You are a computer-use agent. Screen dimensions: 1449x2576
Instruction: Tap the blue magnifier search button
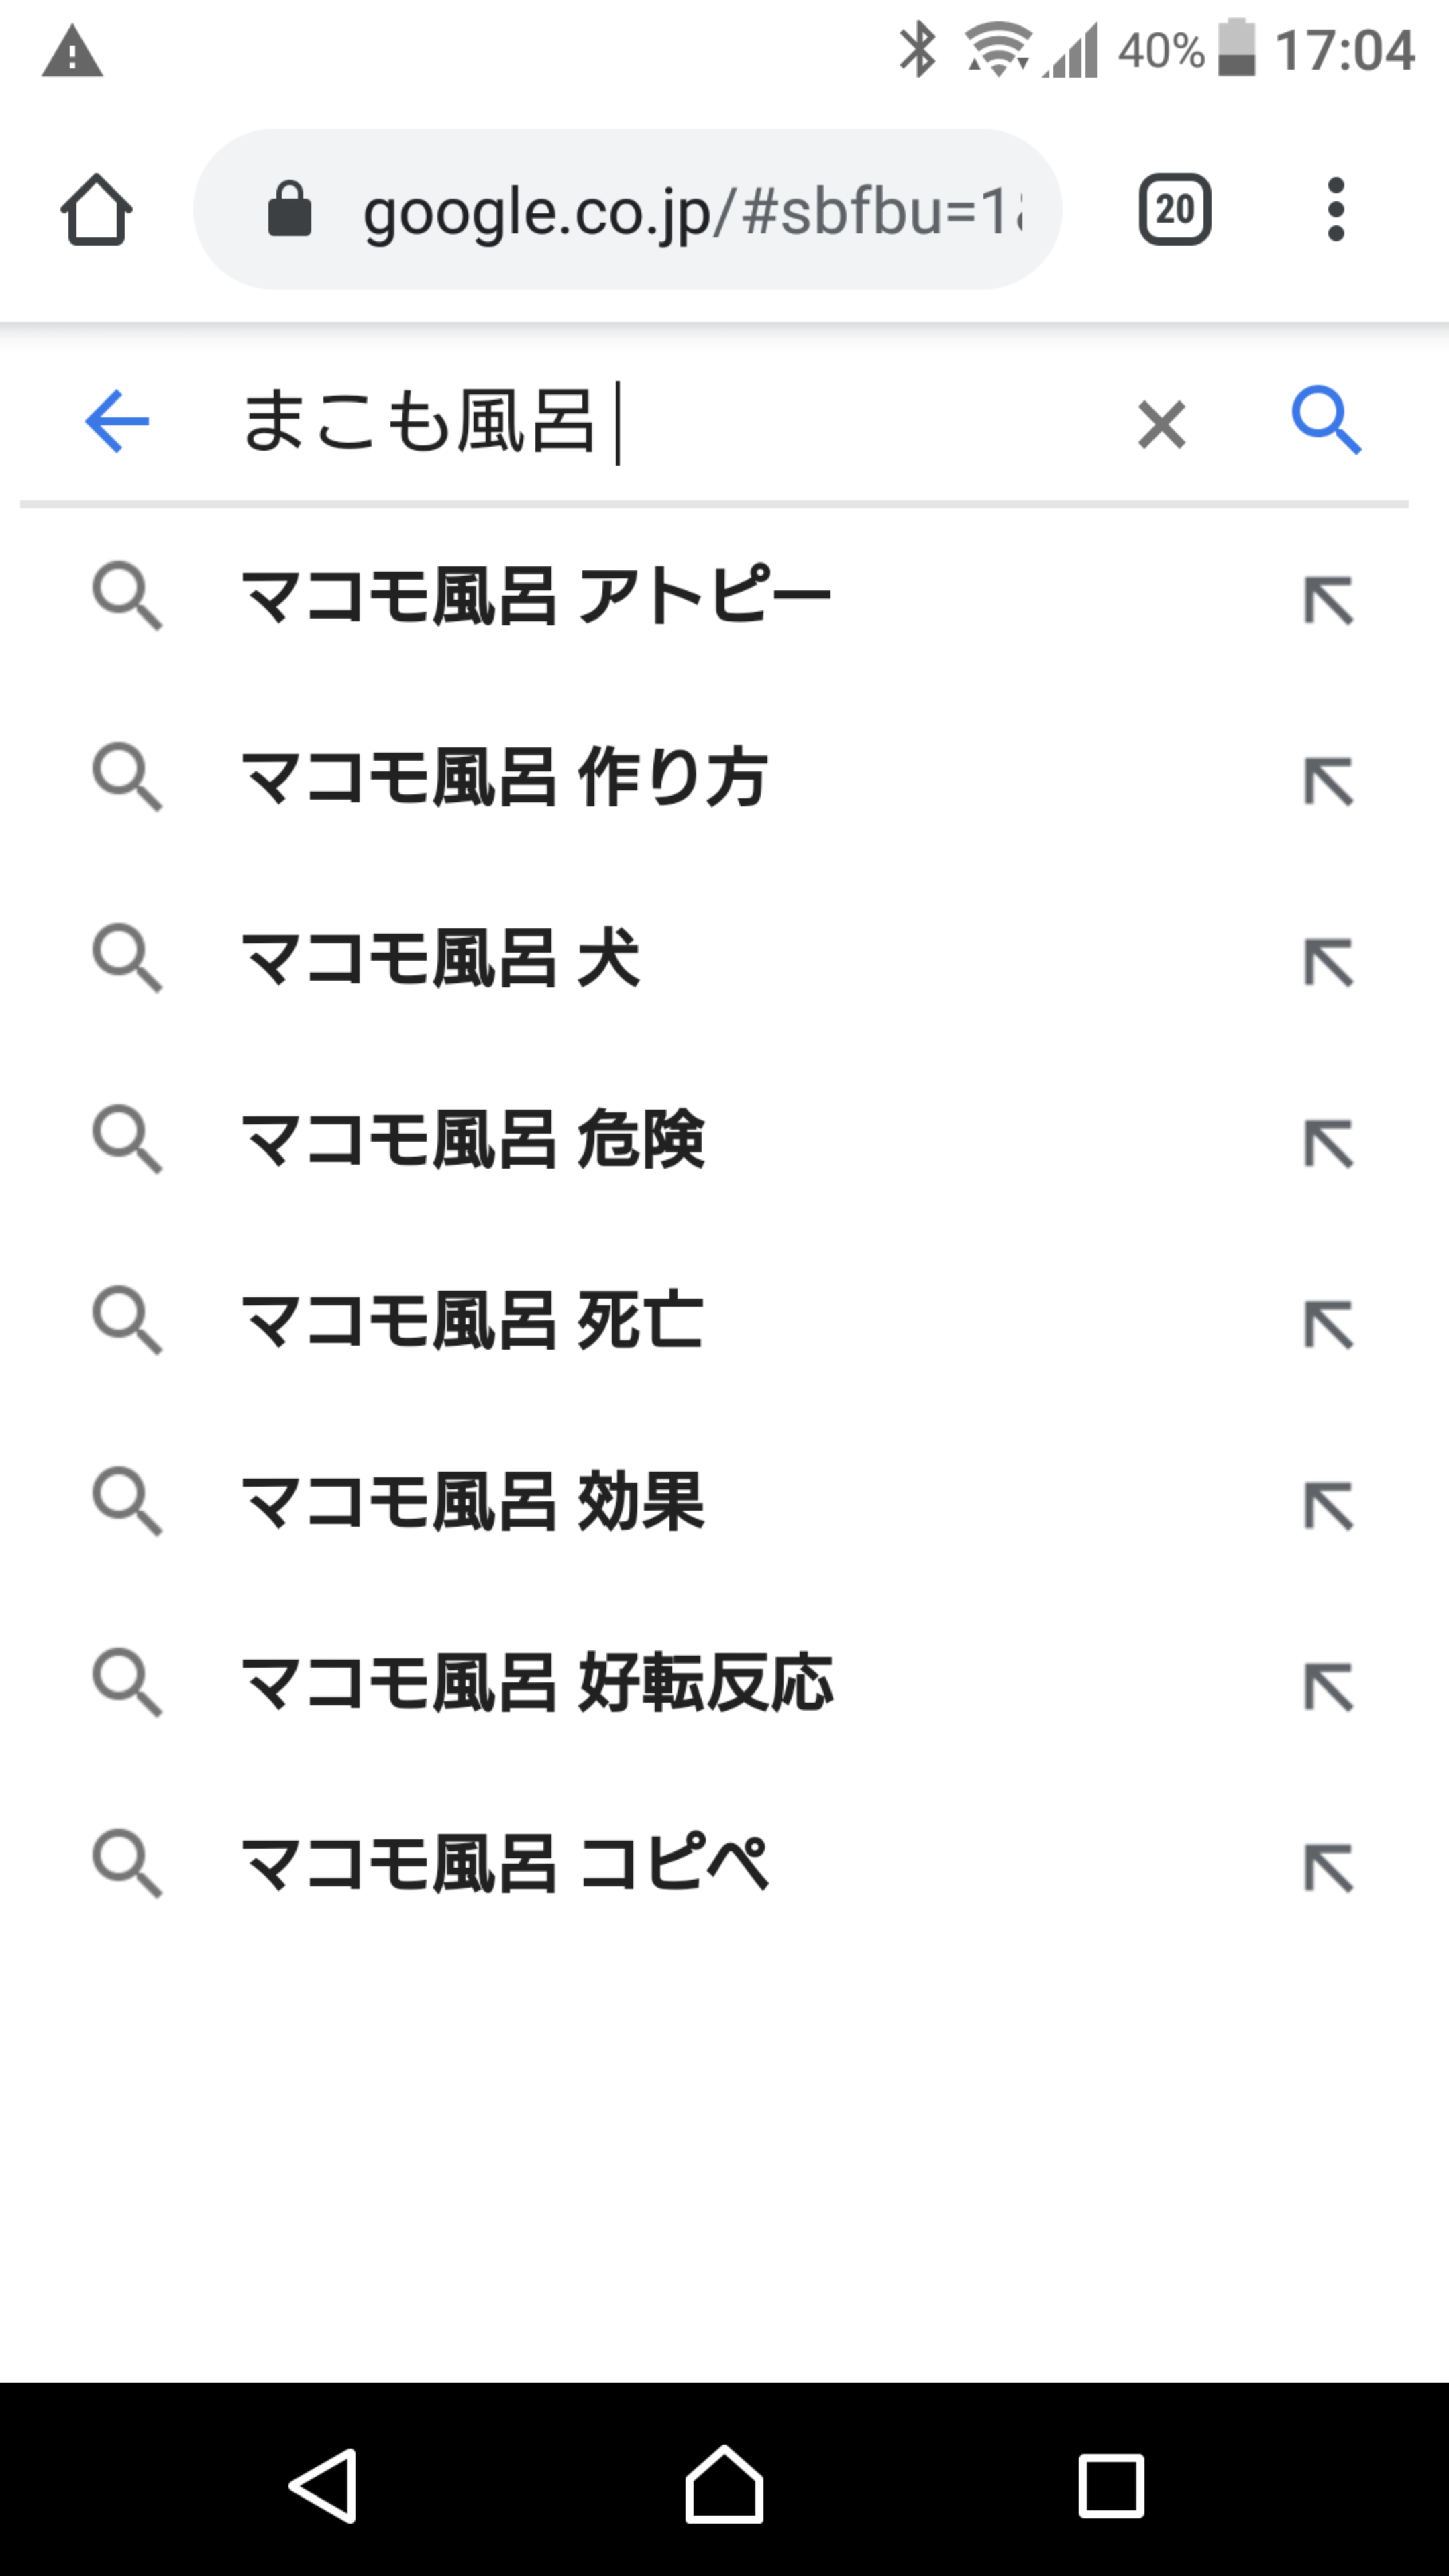click(x=1326, y=421)
